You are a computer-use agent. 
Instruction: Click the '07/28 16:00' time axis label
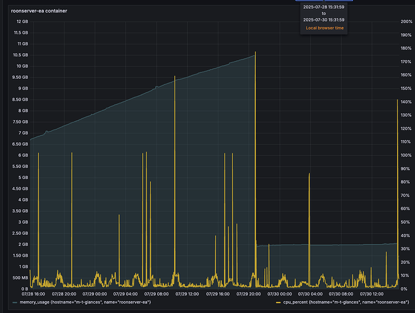point(33,294)
